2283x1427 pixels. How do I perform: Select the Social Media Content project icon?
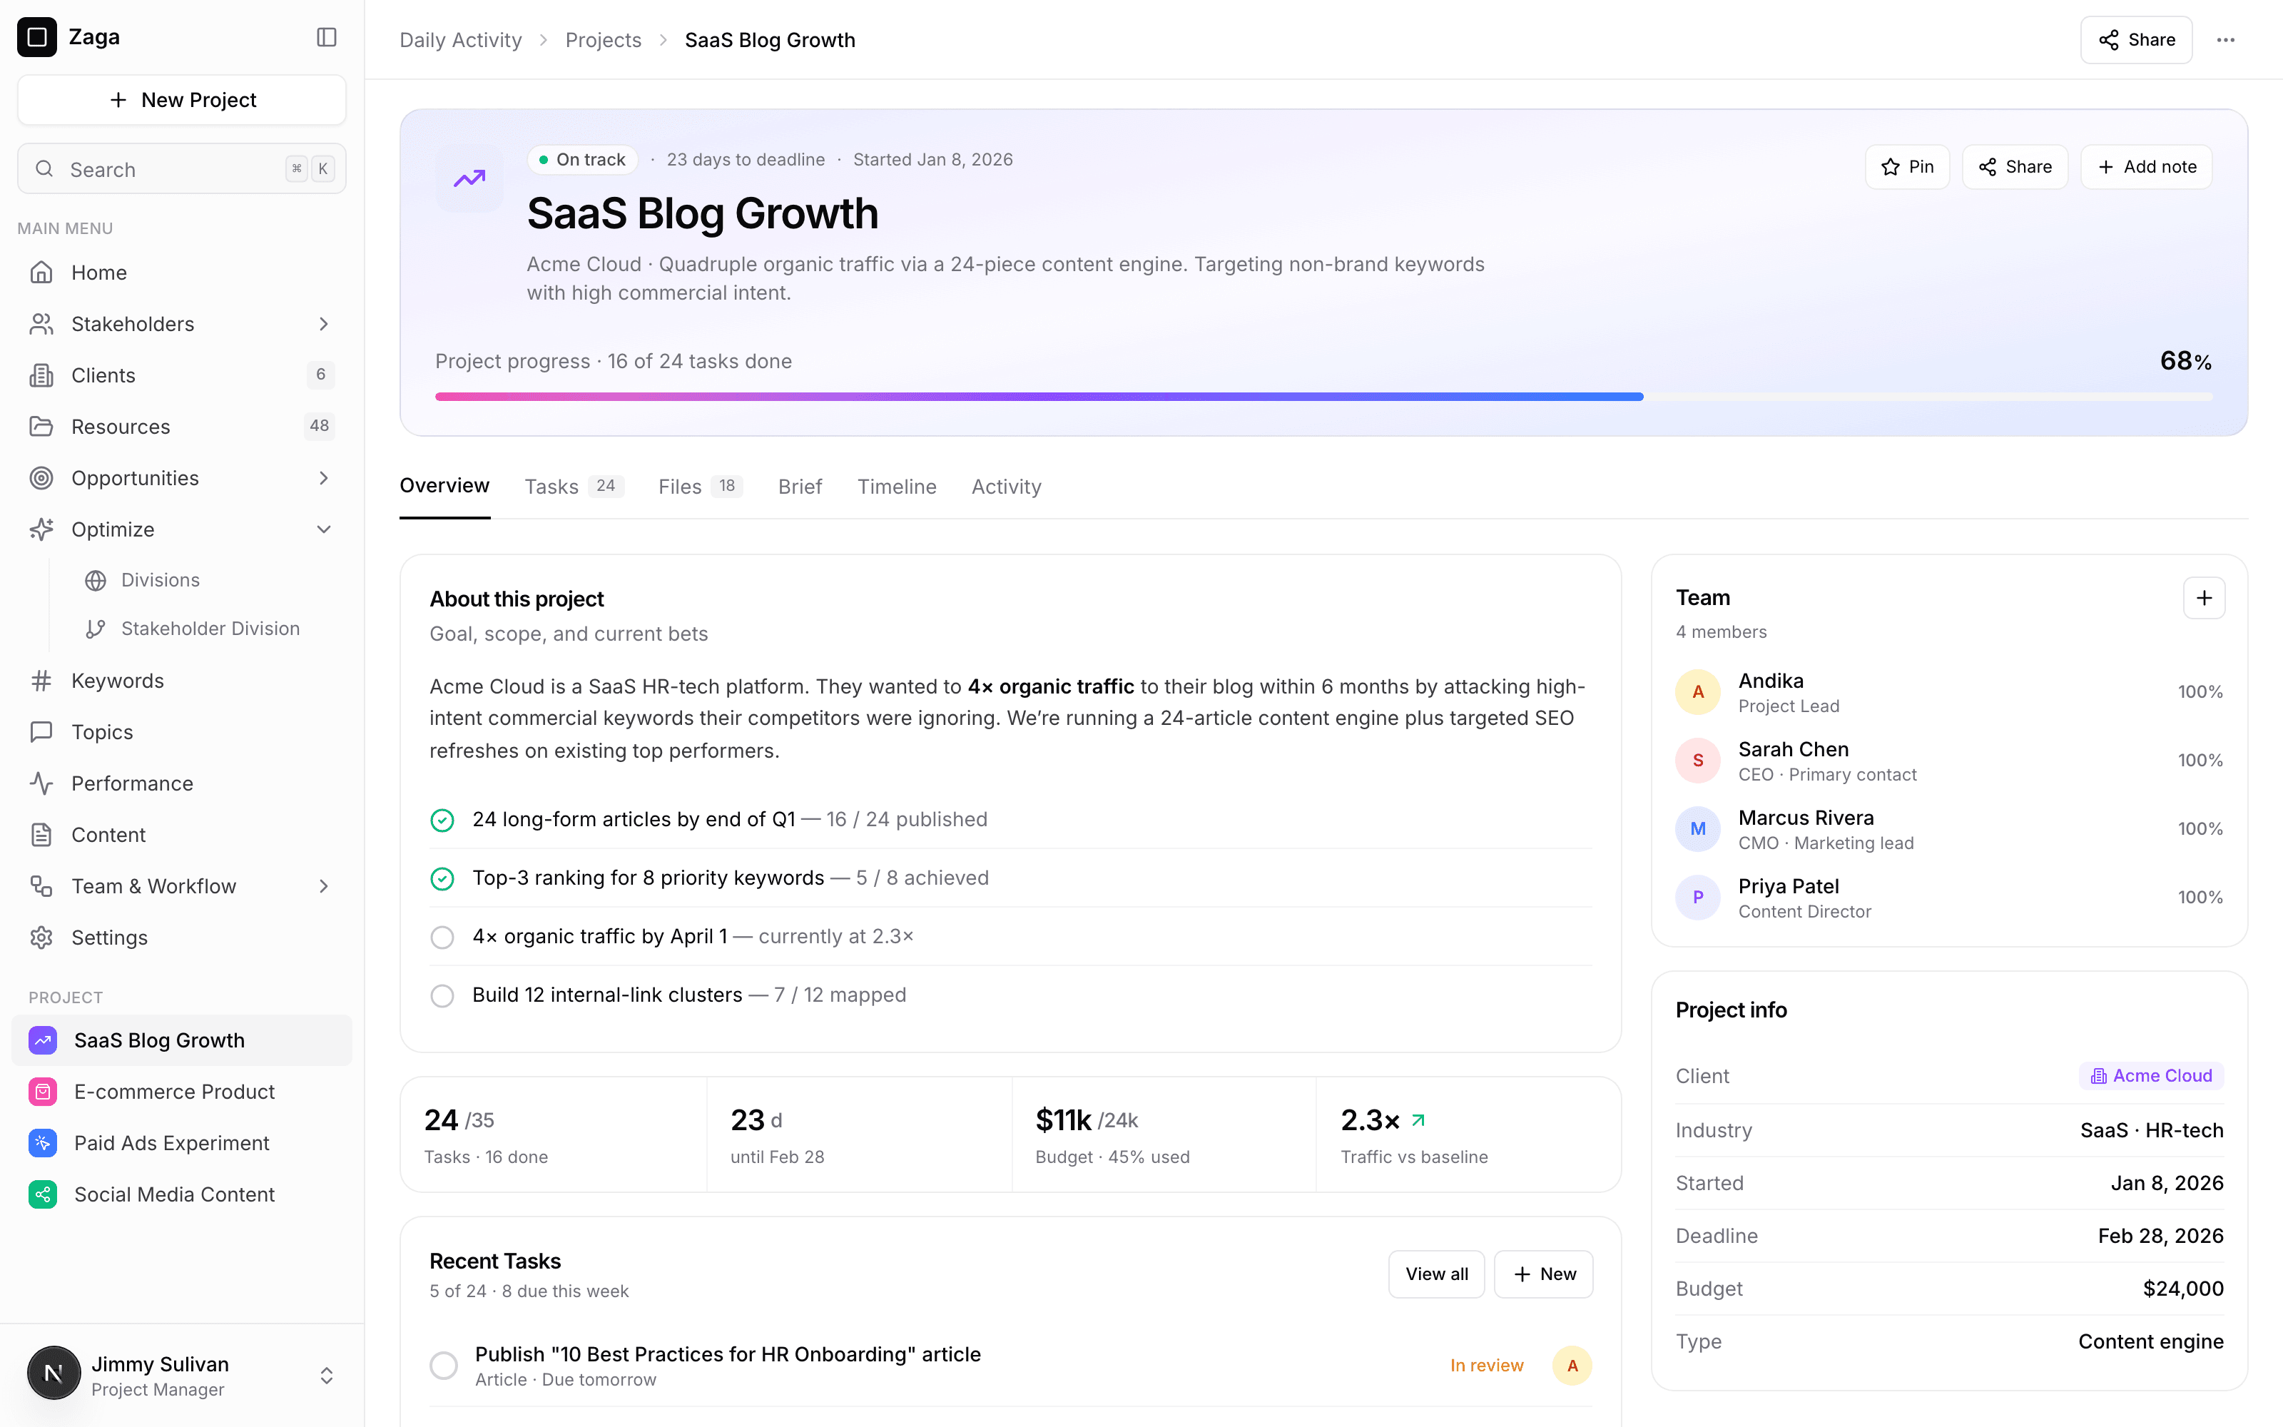[x=43, y=1195]
